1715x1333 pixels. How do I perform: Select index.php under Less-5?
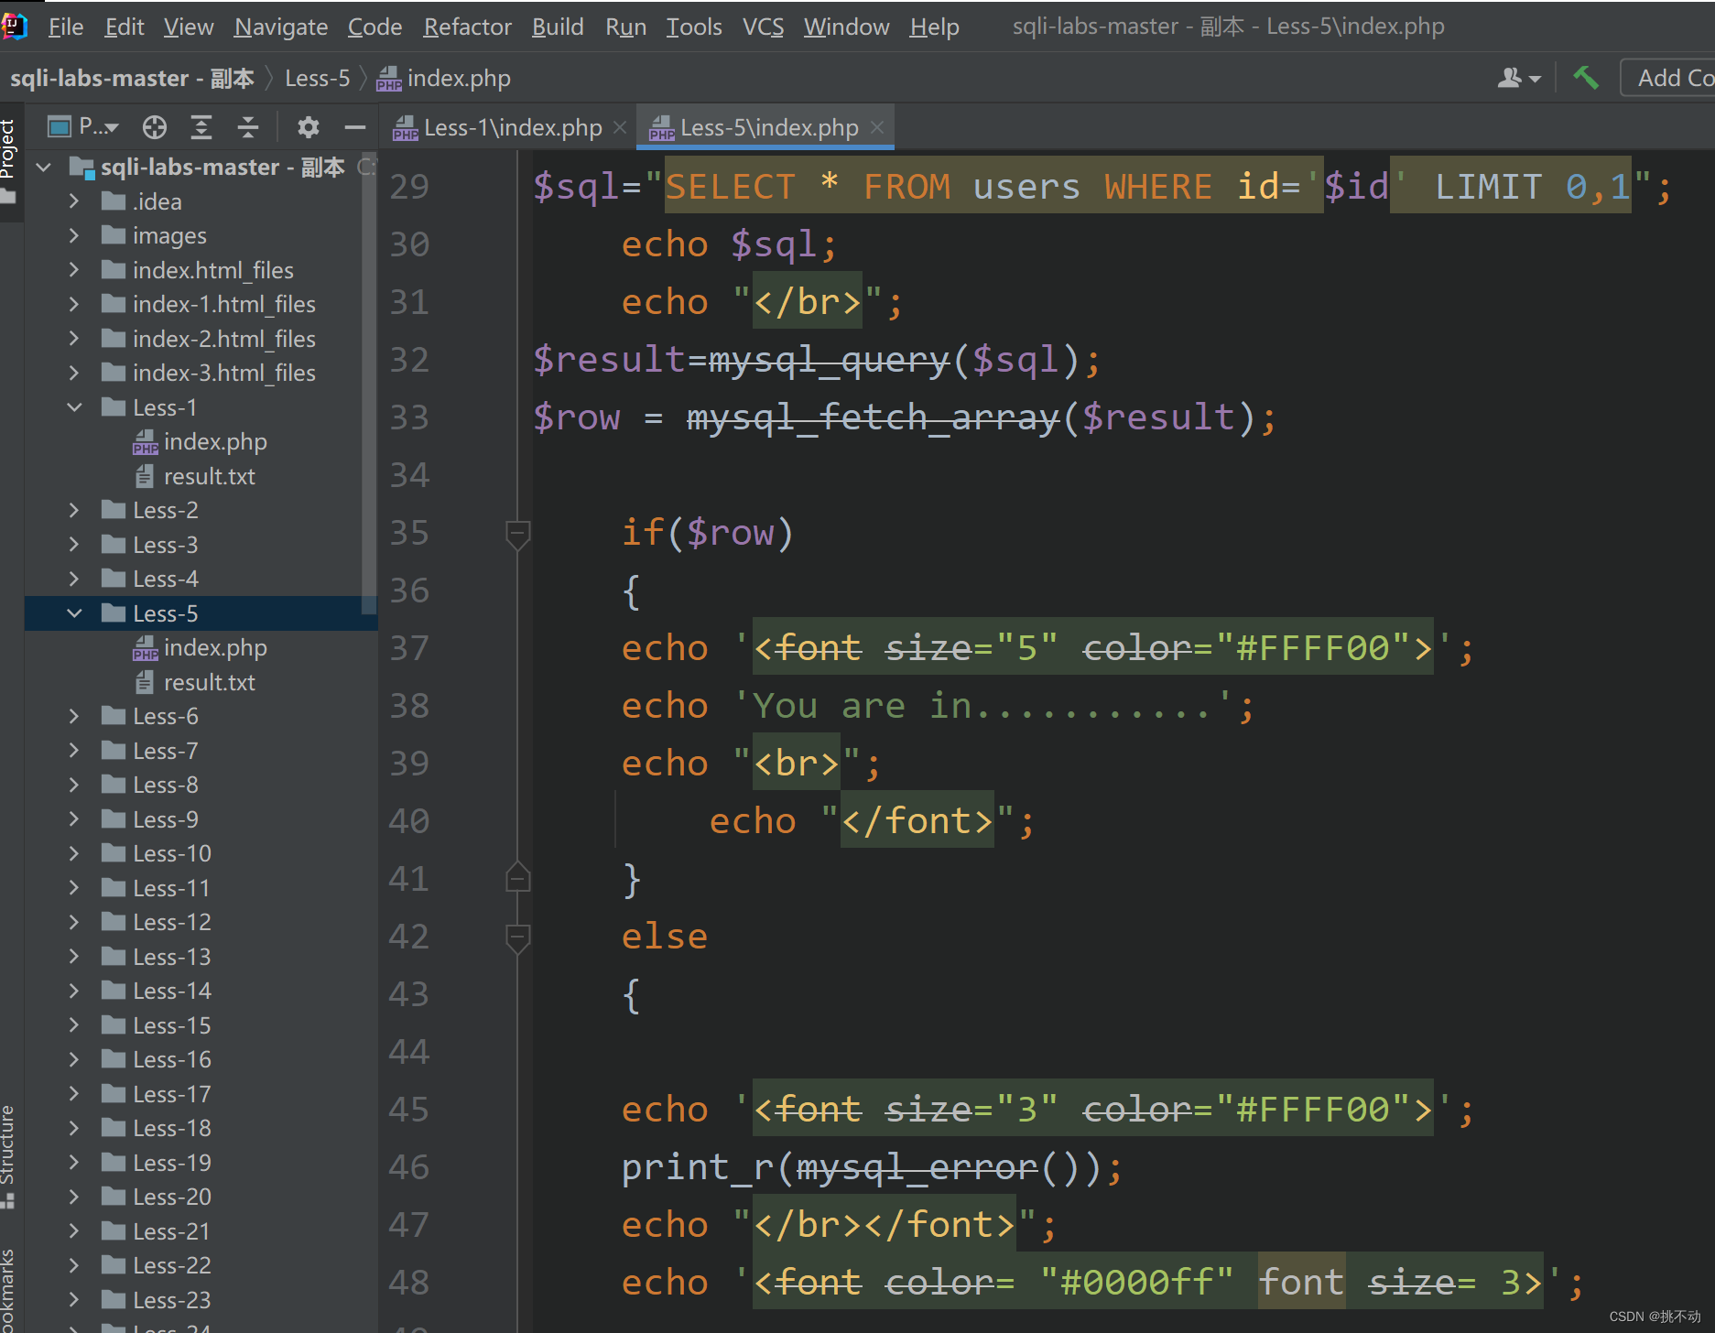point(200,648)
